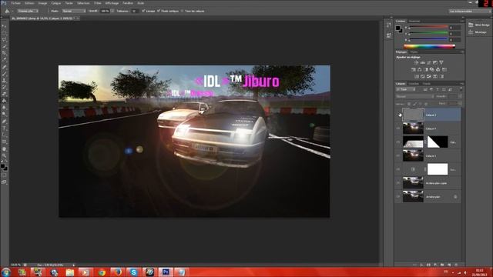Open the Mini Bridge panel button

click(479, 25)
